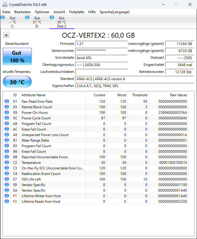Select the Disk 2 drive tab
Viewport: 197px width, 239px height.
click(61, 22)
